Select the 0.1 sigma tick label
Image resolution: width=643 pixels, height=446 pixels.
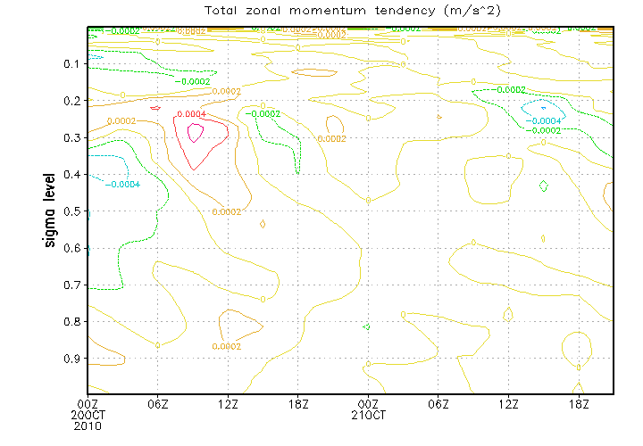[72, 64]
